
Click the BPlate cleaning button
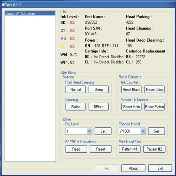click(99, 107)
